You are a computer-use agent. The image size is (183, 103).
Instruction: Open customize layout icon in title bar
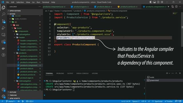click(x=162, y=2)
